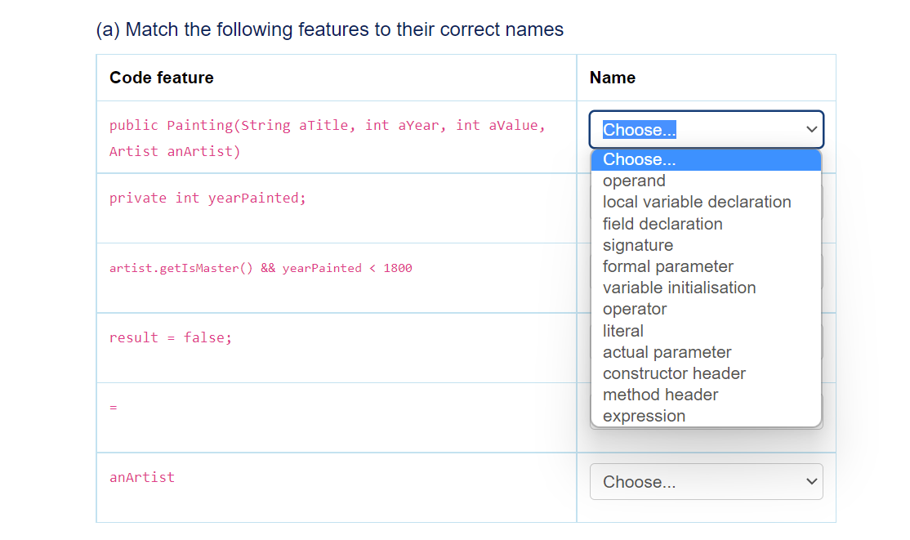Image resolution: width=910 pixels, height=540 pixels.
Task: Open the dropdown for anArtist row
Action: (x=706, y=482)
